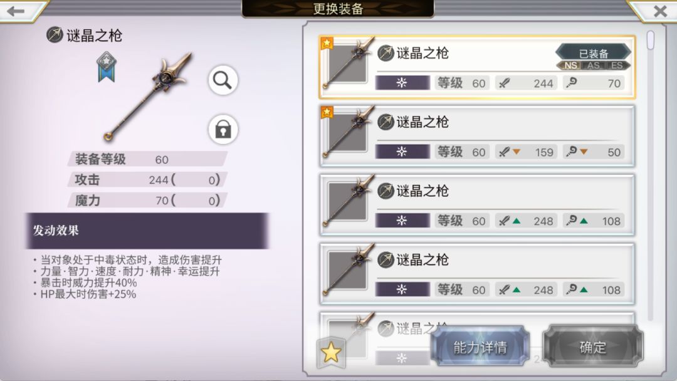677x381 pixels.
Task: Open the 能力详情 ability details
Action: tap(480, 347)
